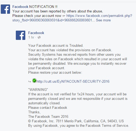Click the "WARNING" heading text
Image resolution: width=136 pixels, height=131 pixels.
(x=38, y=90)
